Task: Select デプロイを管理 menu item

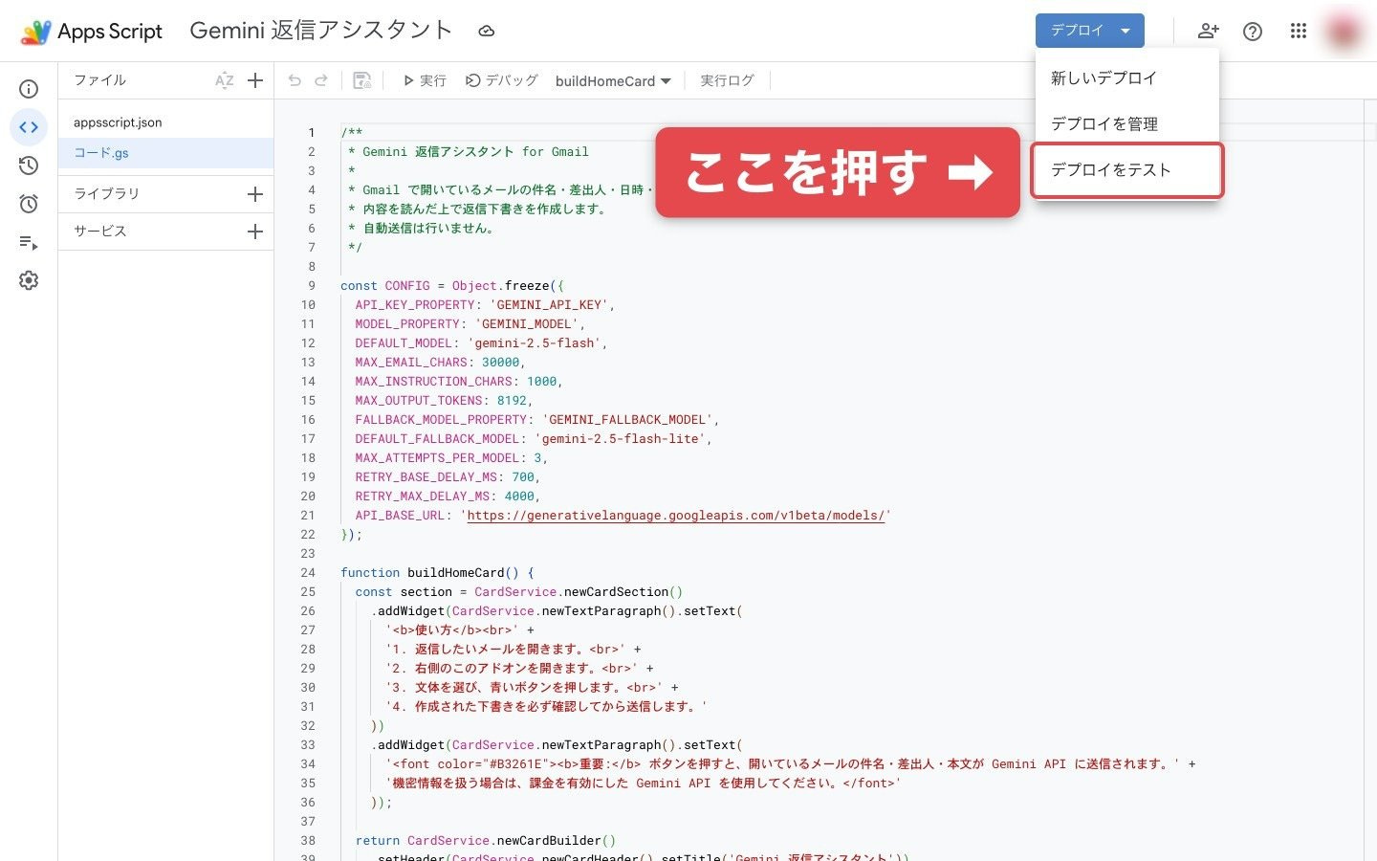Action: pos(1126,123)
